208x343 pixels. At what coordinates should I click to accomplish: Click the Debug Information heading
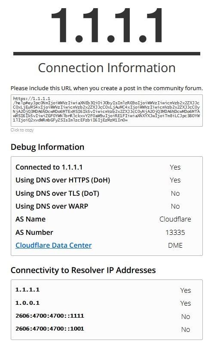pyautogui.click(x=48, y=147)
